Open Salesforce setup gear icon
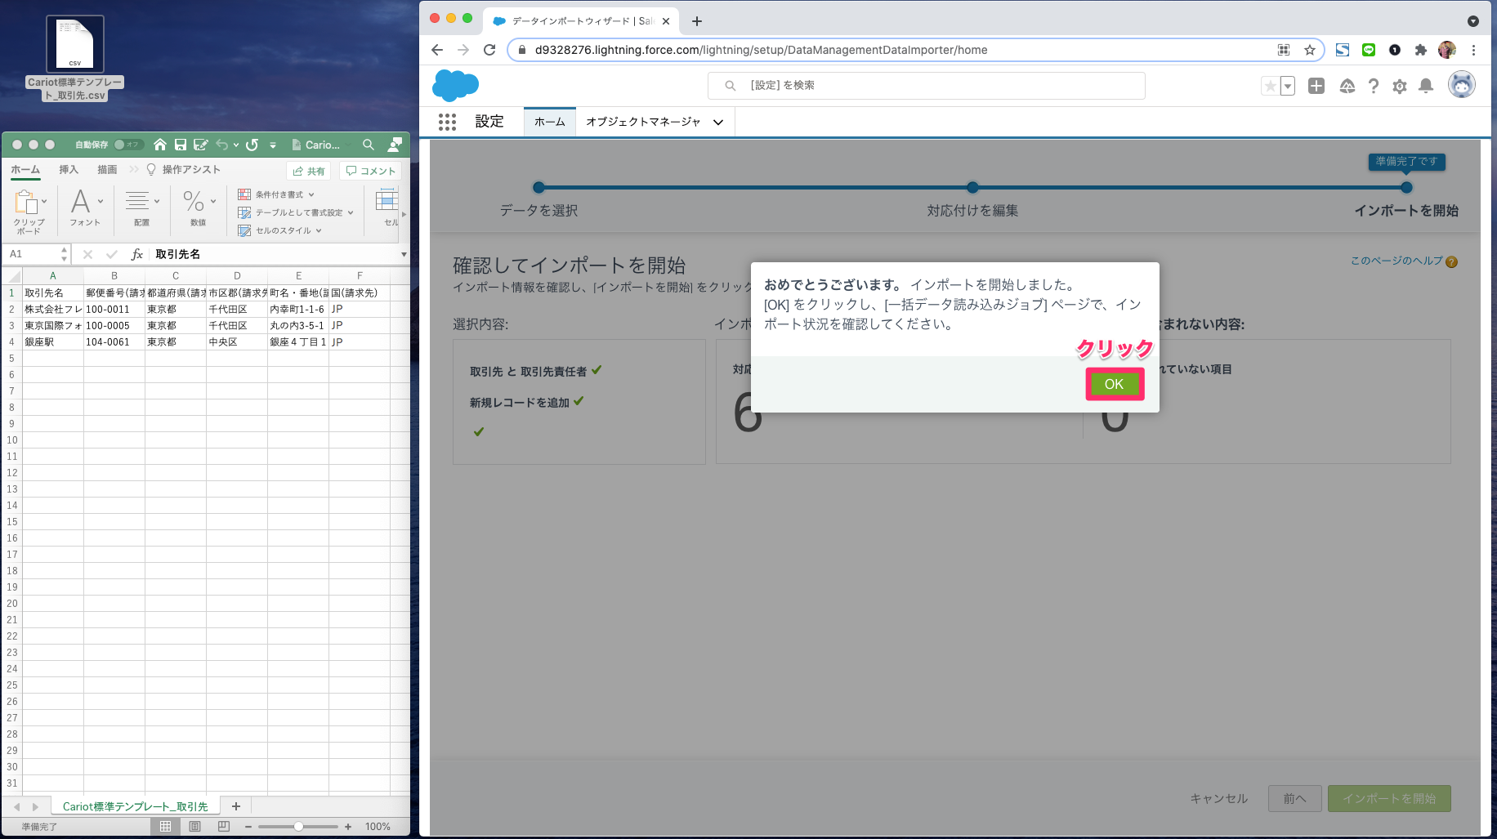The image size is (1497, 839). [1400, 86]
